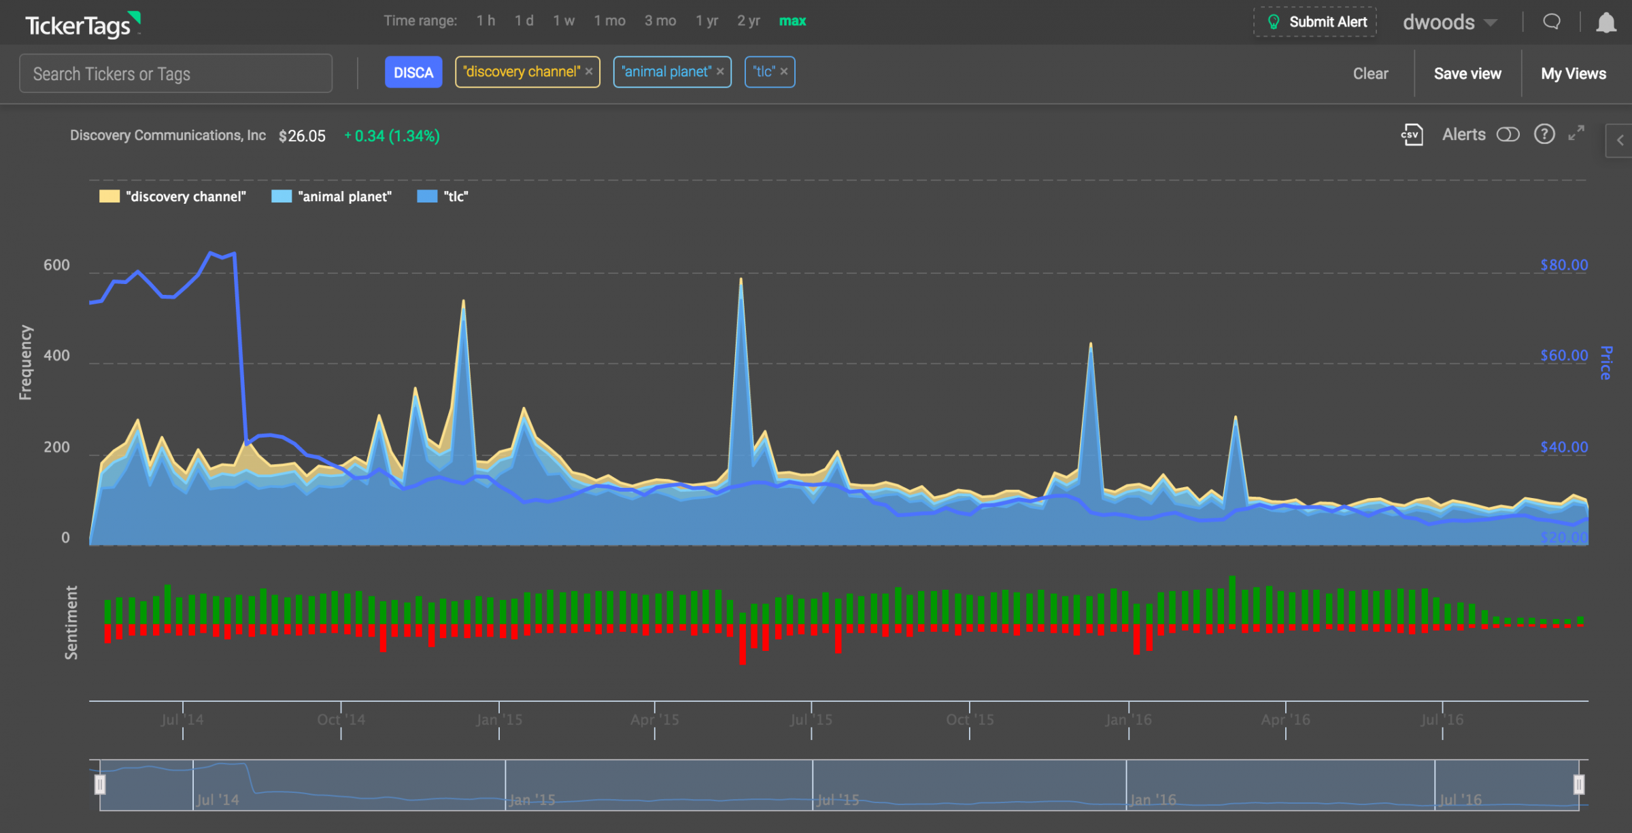The width and height of the screenshot is (1632, 833).
Task: Remove the "discovery channel" tag
Action: click(589, 71)
